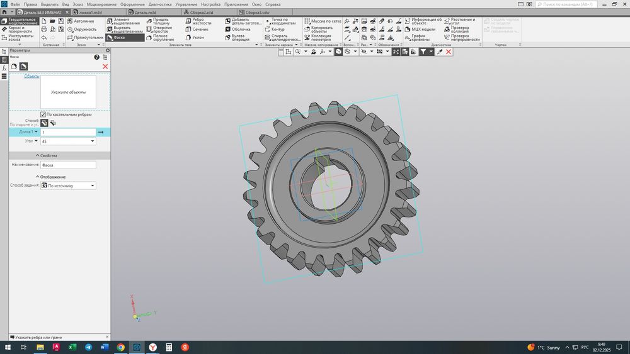Click the Контур tool
The width and height of the screenshot is (630, 354).
point(275,30)
